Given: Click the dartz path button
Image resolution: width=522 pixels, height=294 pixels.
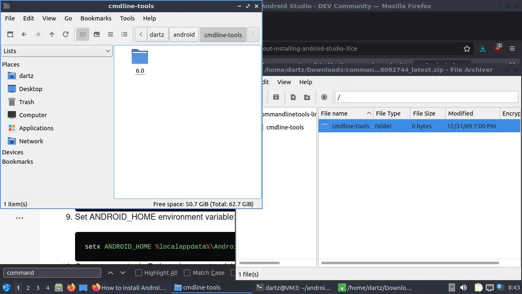Looking at the screenshot, I should tap(157, 35).
